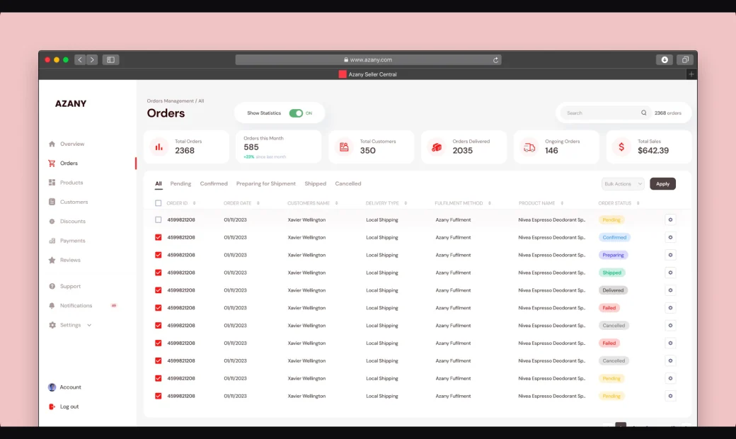Click the Account avatar icon
This screenshot has height=439, width=736.
(x=52, y=387)
